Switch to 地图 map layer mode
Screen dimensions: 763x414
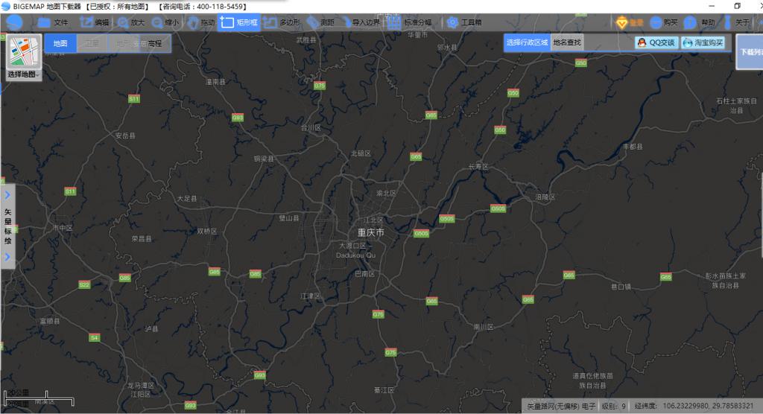click(x=60, y=43)
